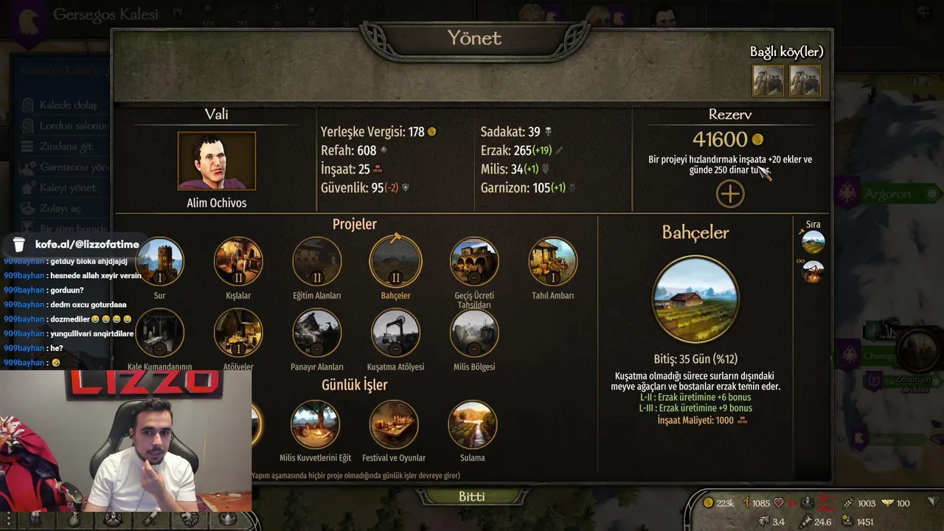Choose the Kuşatma Atölyesi workshop icon
This screenshot has height=531, width=944.
click(395, 333)
